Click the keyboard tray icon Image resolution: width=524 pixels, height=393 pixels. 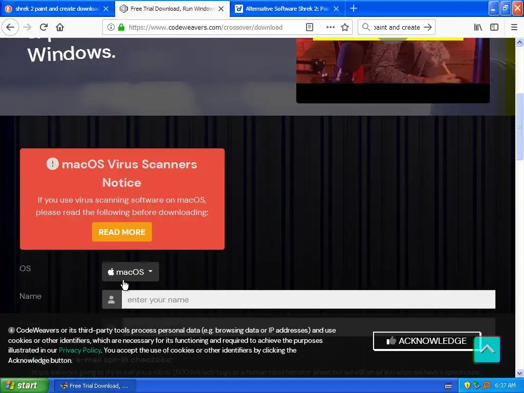448,386
